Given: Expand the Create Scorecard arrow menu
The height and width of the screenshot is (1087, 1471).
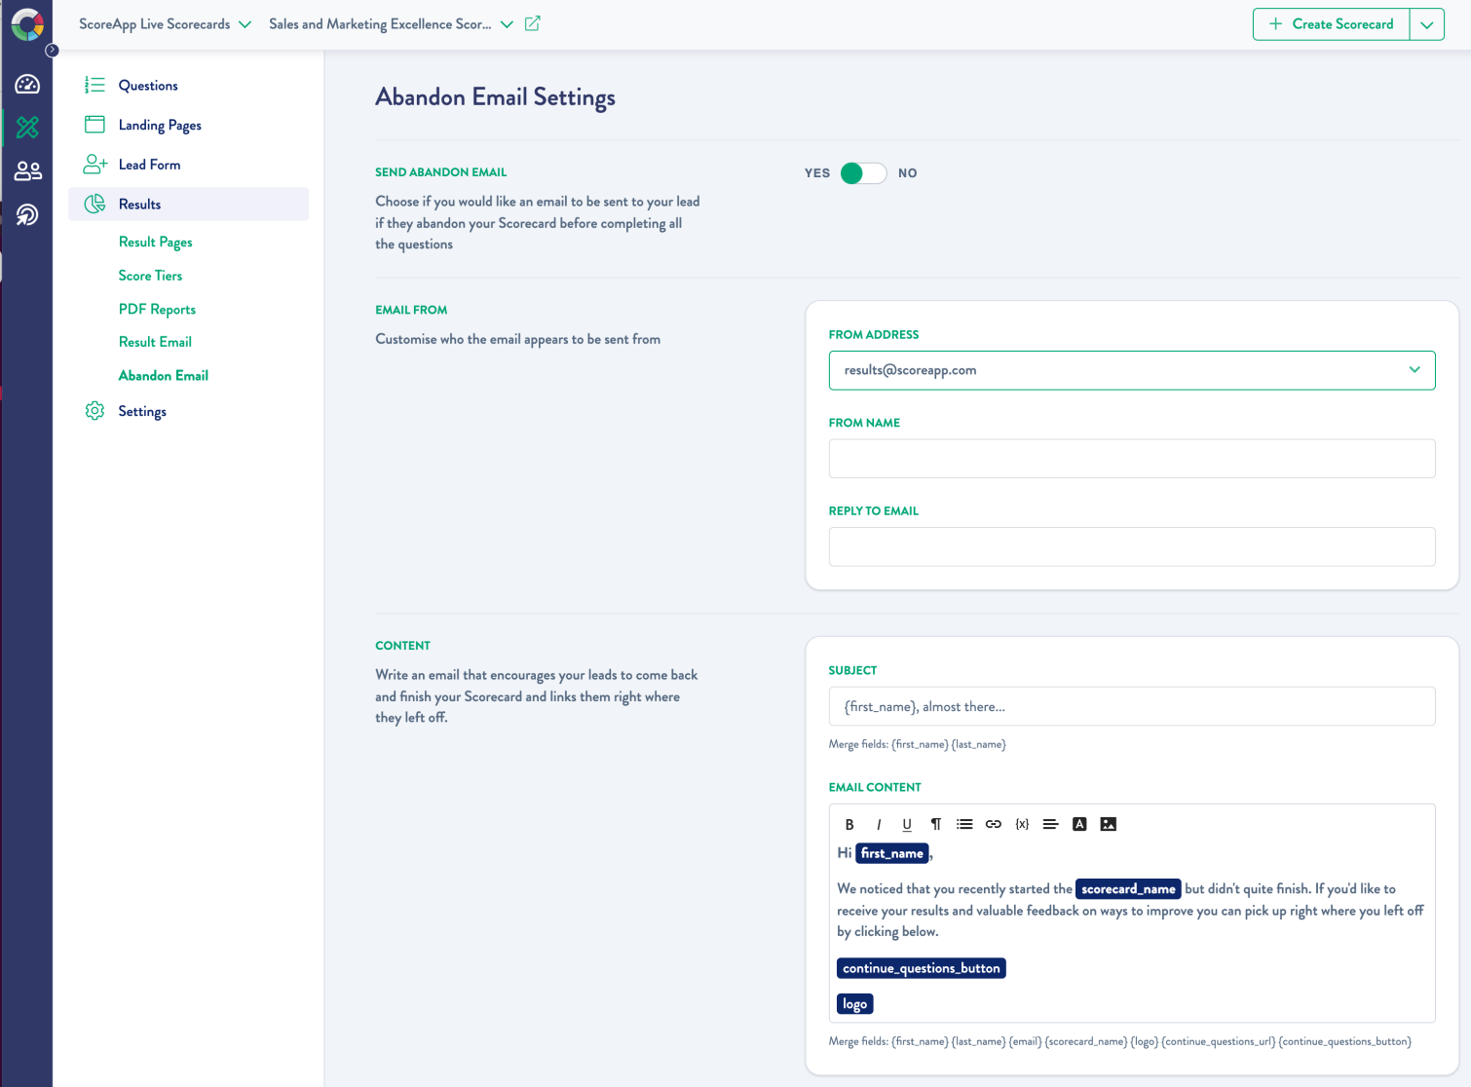Looking at the screenshot, I should pyautogui.click(x=1426, y=24).
